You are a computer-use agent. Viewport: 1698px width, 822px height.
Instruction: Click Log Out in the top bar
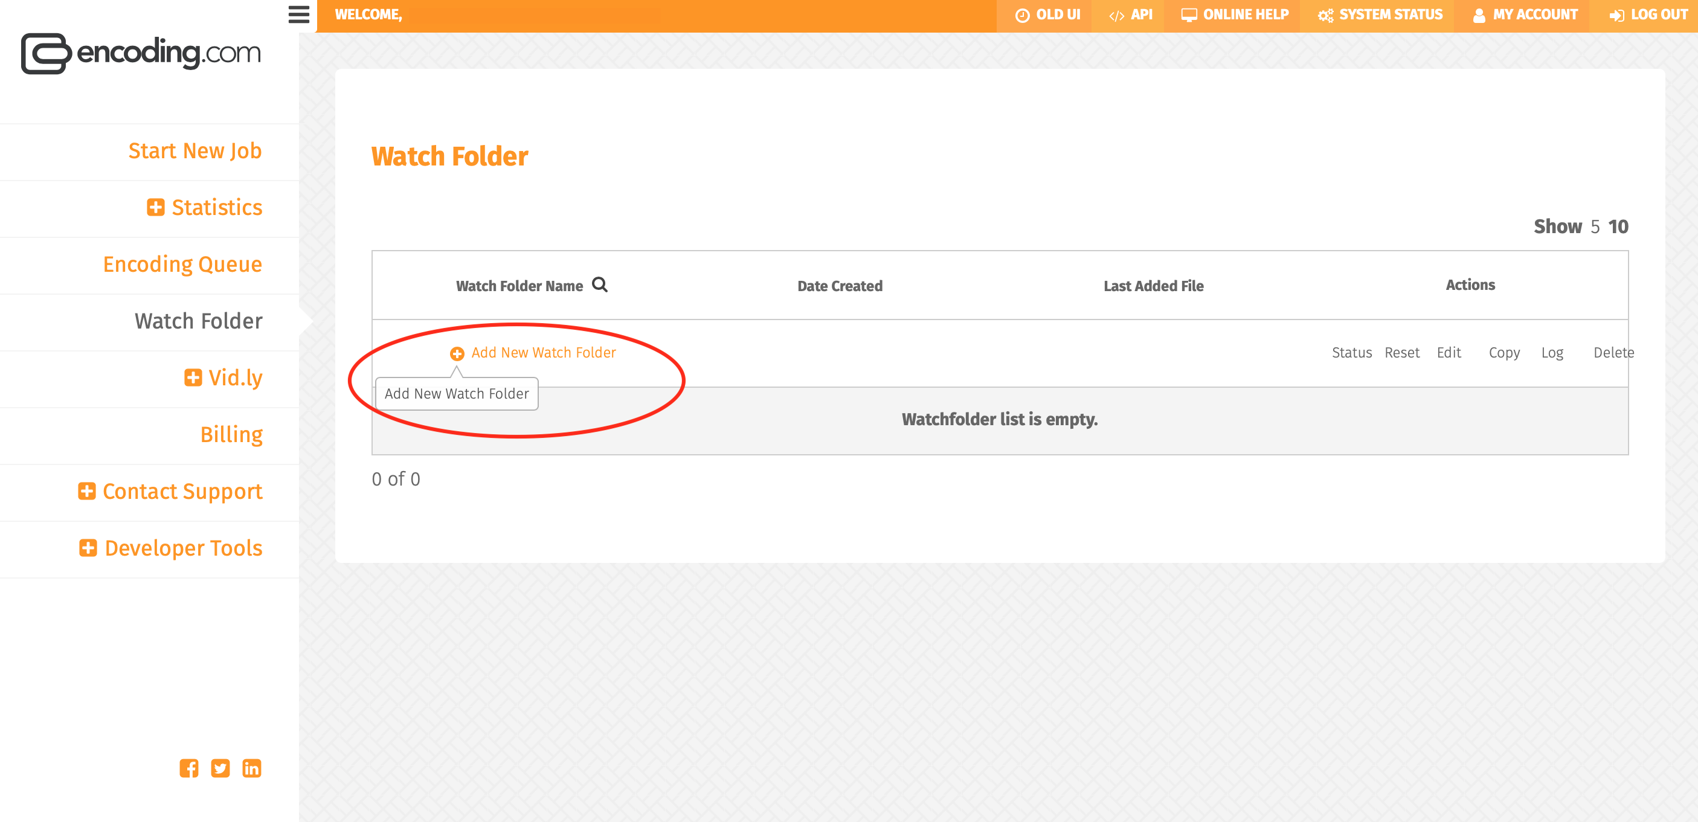[1648, 14]
